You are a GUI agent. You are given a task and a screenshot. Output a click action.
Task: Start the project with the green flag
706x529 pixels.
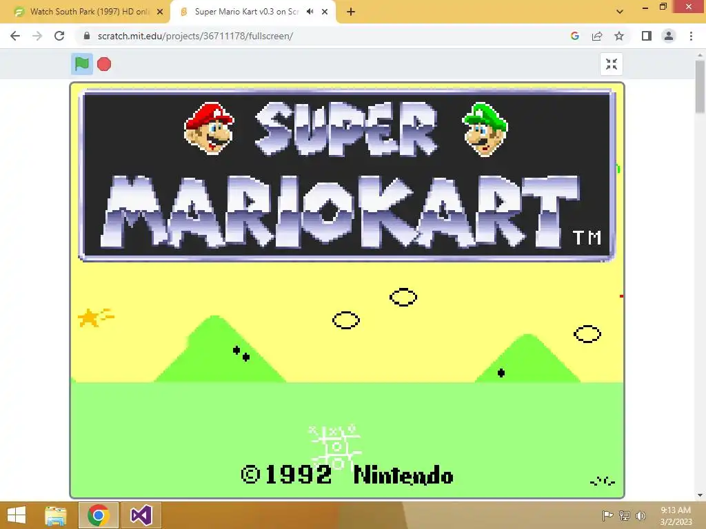(82, 64)
